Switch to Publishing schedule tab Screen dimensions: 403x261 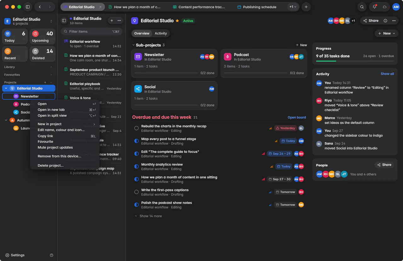click(x=257, y=7)
